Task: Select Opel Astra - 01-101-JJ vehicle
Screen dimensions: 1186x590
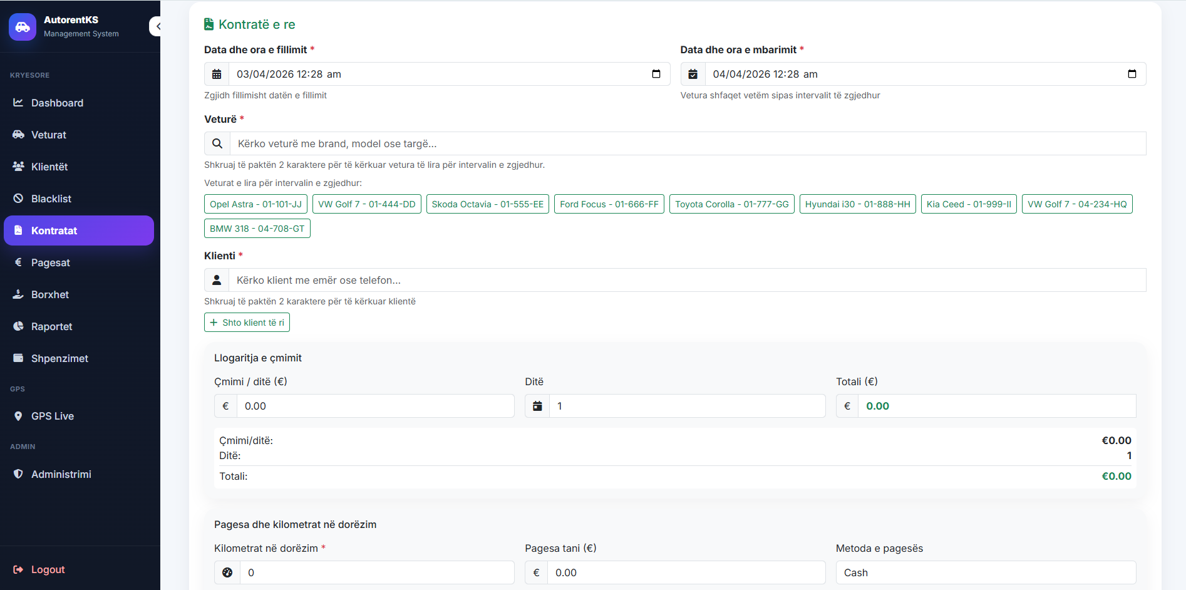Action: [255, 204]
